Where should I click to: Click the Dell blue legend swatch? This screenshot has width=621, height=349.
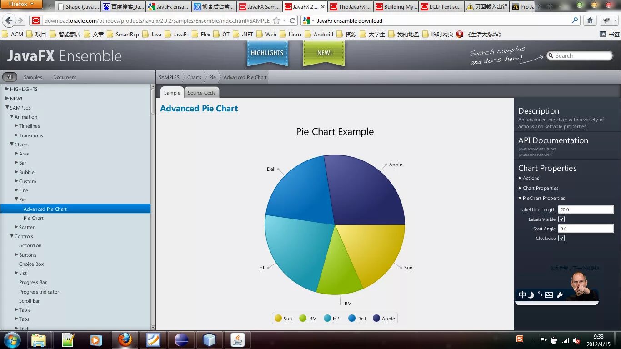click(x=352, y=318)
